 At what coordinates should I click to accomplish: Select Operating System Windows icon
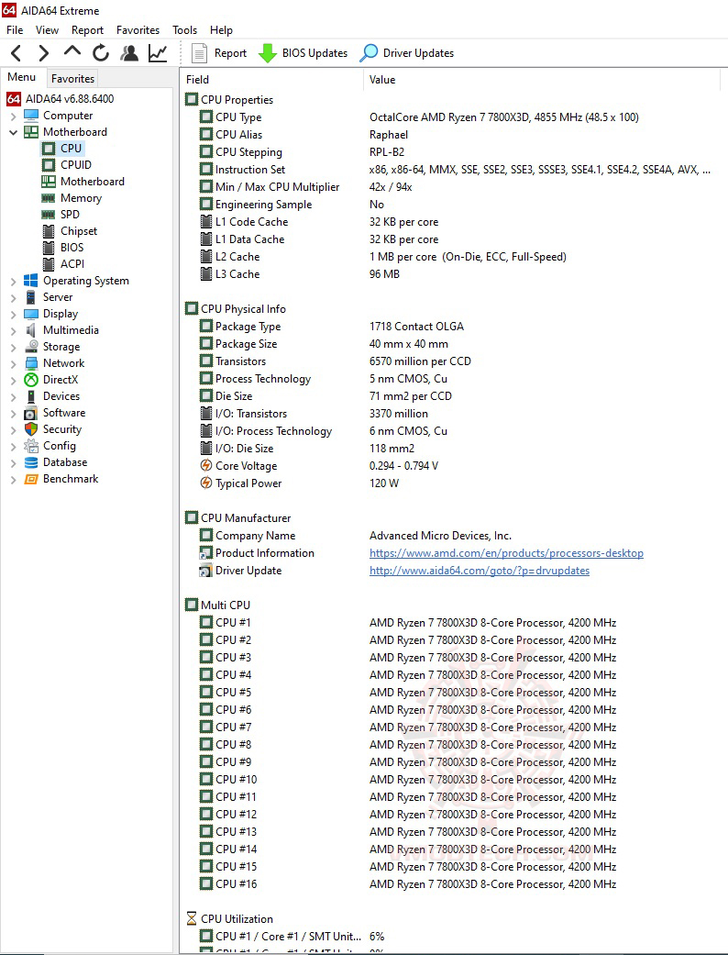[x=31, y=280]
